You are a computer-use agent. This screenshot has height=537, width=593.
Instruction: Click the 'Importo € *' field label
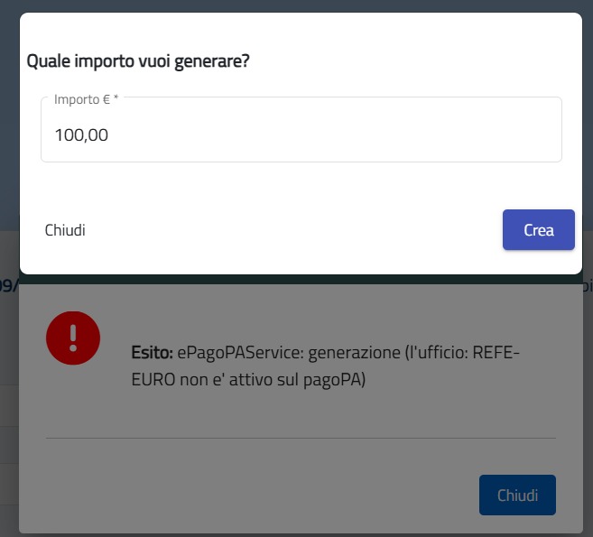[87, 99]
